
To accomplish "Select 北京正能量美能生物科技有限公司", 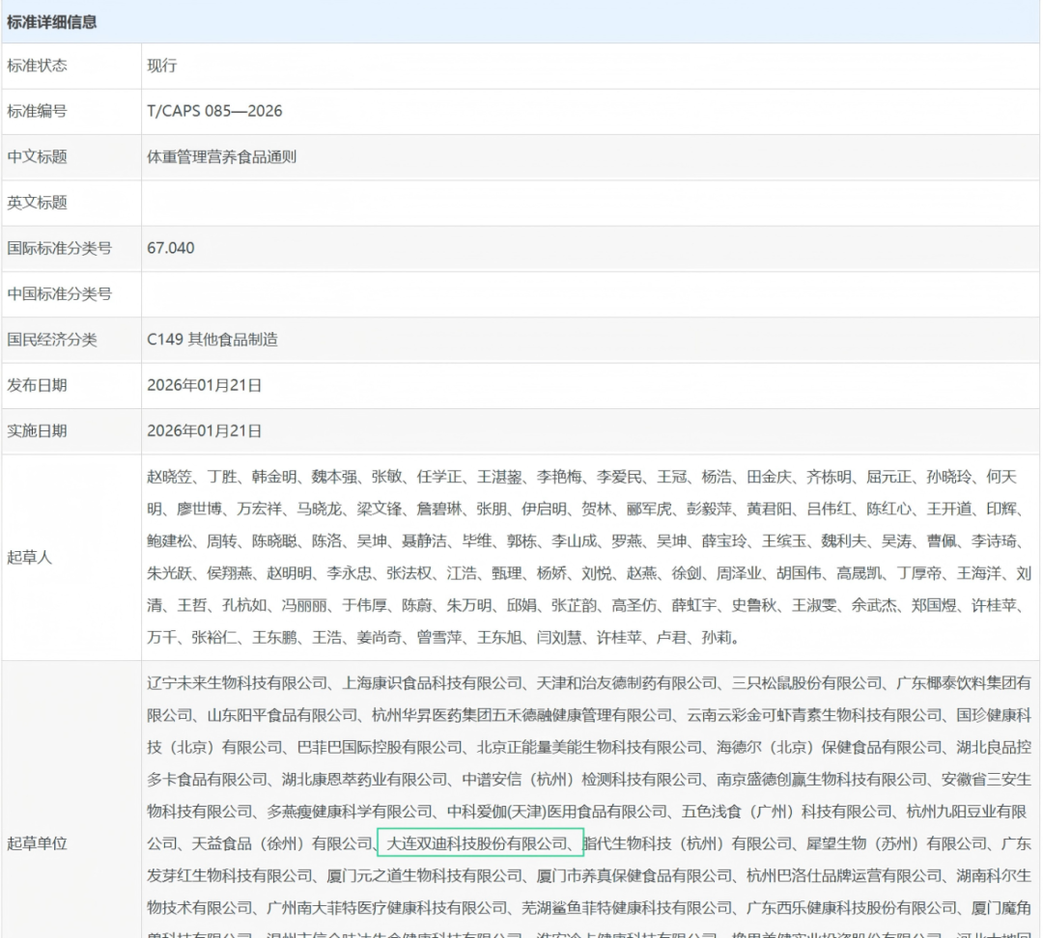I will click(589, 747).
